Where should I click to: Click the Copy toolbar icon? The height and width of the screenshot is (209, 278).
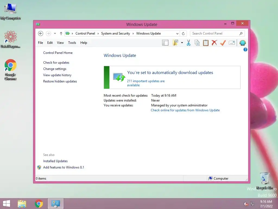point(197,43)
